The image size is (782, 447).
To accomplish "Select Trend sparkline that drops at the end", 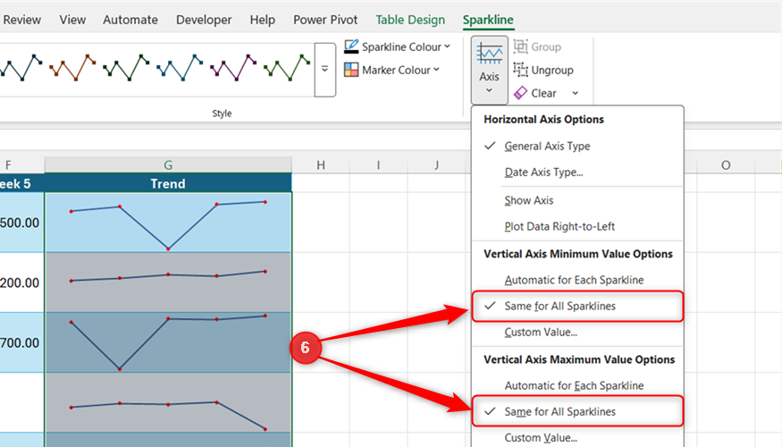I will click(168, 402).
